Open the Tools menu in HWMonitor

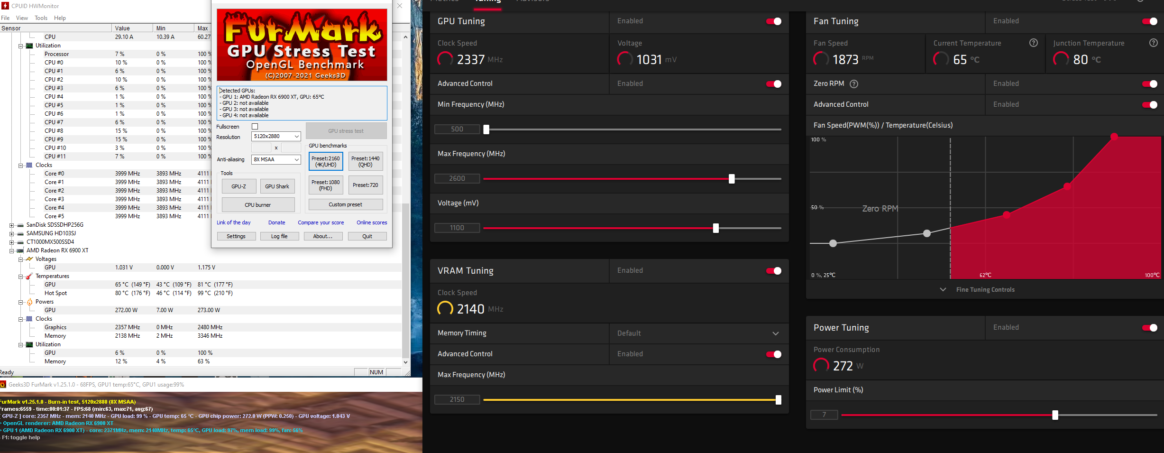coord(41,18)
